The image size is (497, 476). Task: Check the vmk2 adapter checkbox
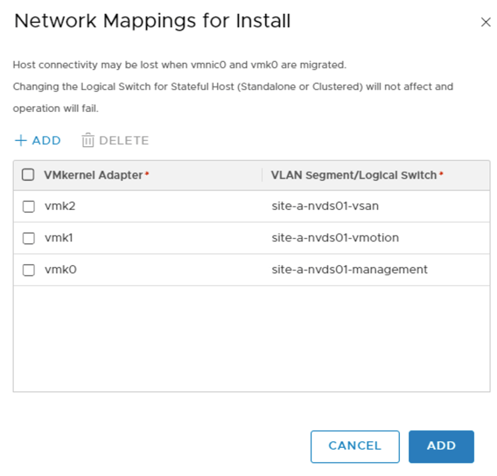28,205
